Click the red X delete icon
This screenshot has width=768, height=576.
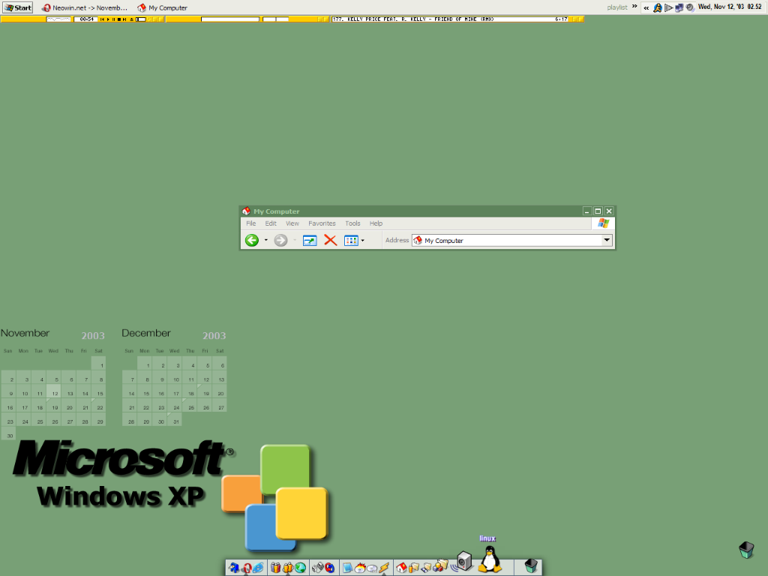(331, 241)
